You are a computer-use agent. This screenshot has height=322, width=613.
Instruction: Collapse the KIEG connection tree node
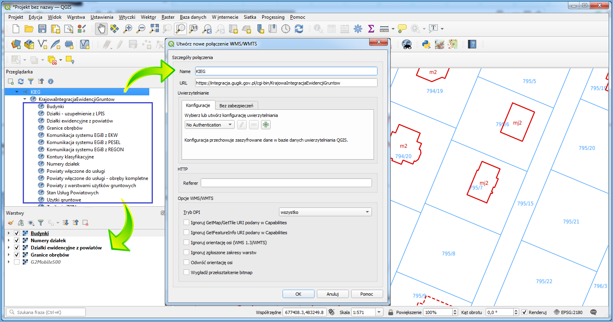(17, 92)
